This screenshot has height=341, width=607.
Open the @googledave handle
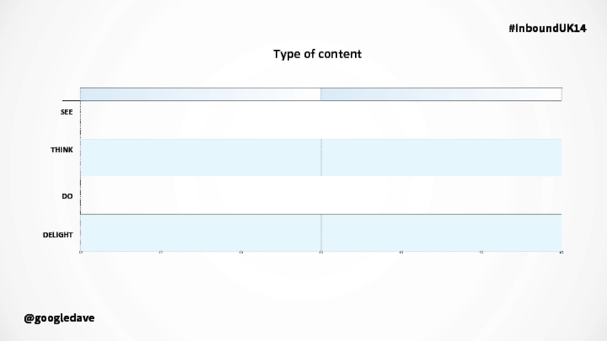tap(59, 318)
